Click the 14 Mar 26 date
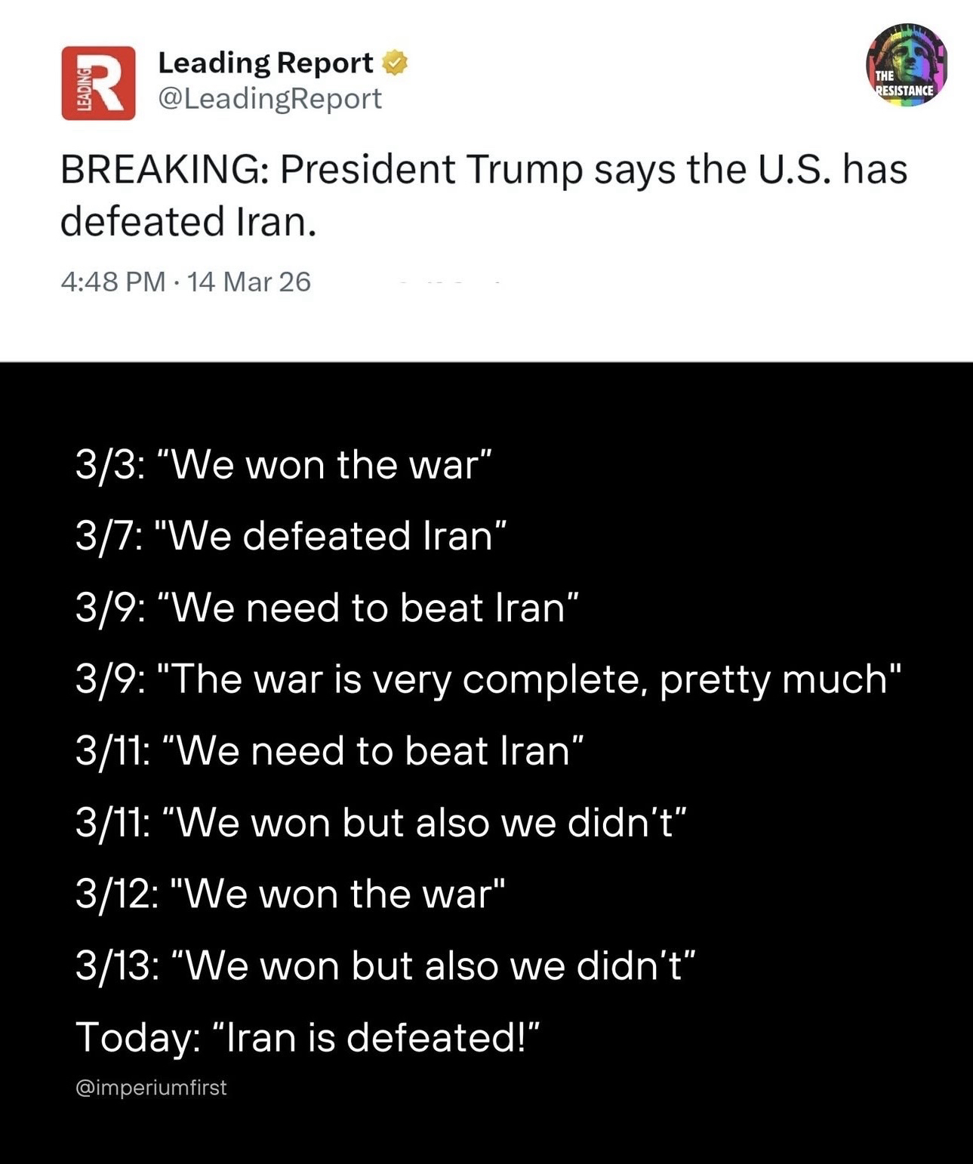 tap(248, 282)
